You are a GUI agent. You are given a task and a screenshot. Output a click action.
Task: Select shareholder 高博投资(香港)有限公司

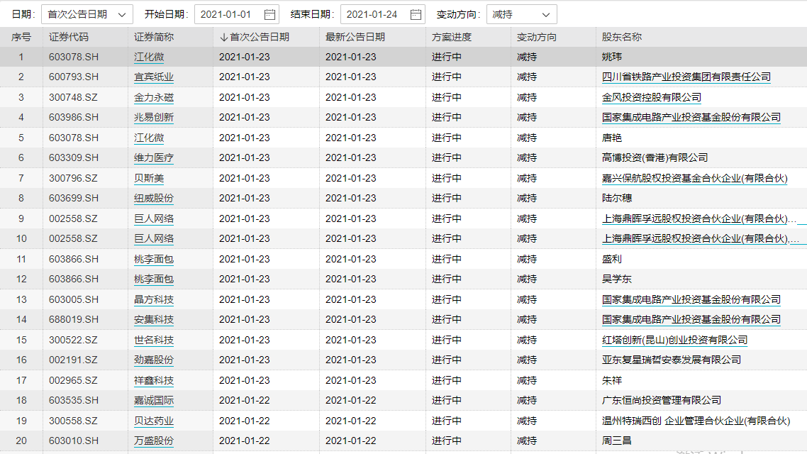pos(655,158)
